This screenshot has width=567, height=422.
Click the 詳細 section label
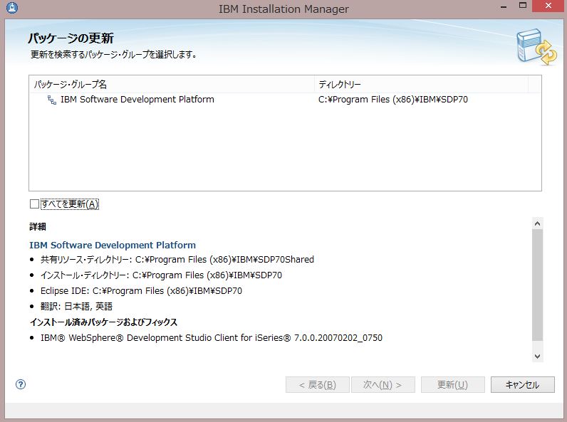[x=38, y=226]
